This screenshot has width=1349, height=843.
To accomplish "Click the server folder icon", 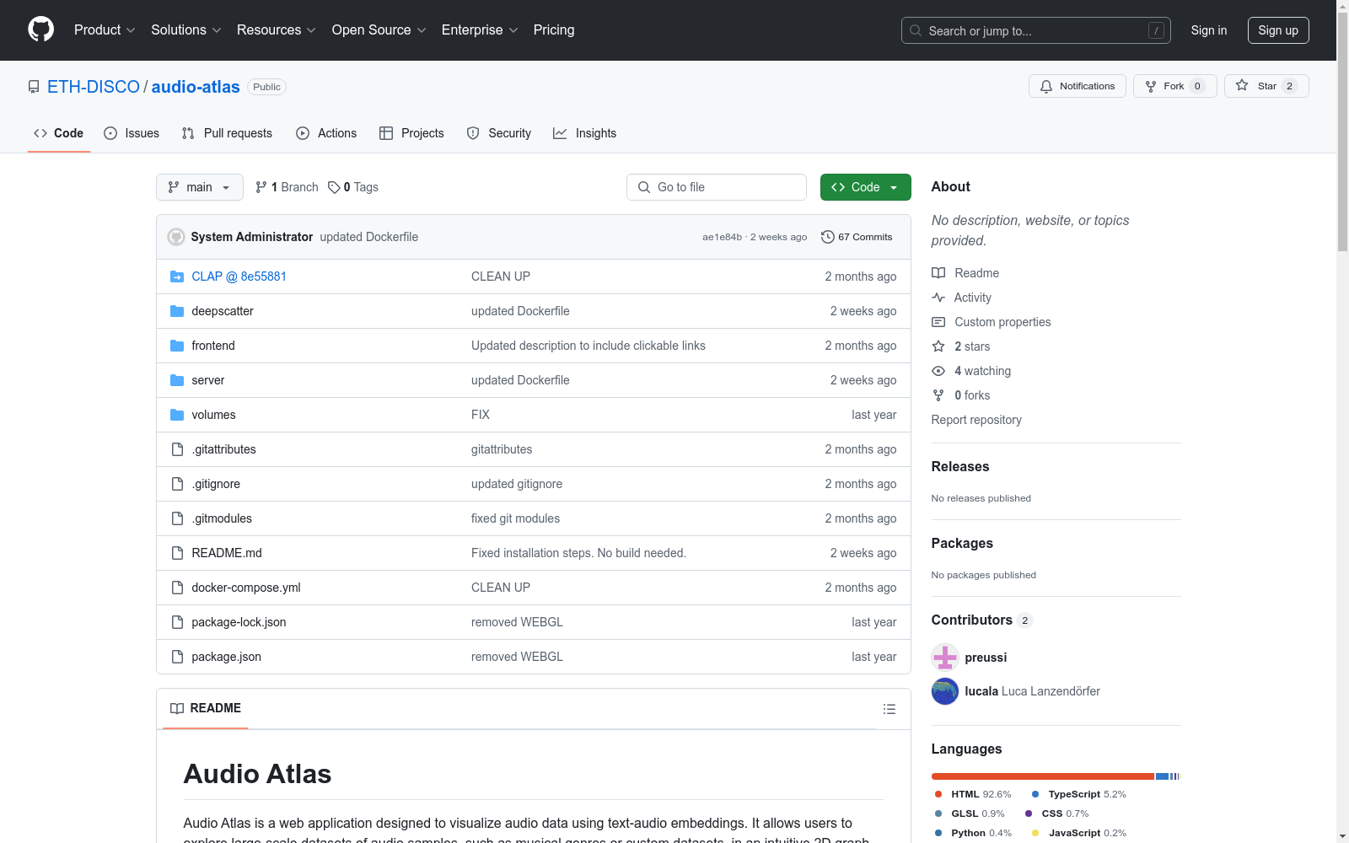I will click(x=177, y=380).
